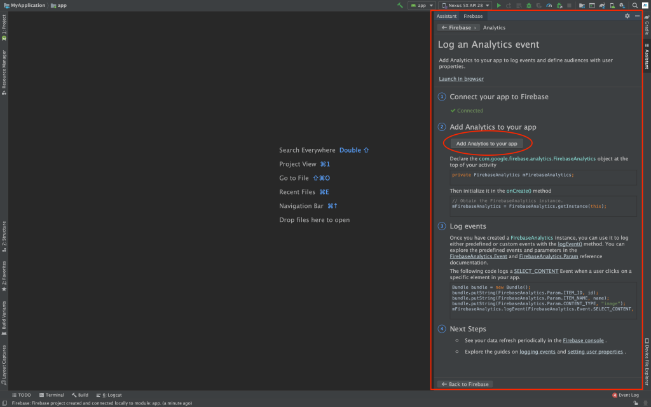Open the Terminal tool window

pos(51,395)
